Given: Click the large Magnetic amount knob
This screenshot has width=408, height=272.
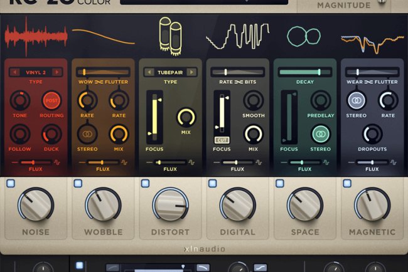Looking at the screenshot, I should 372,205.
